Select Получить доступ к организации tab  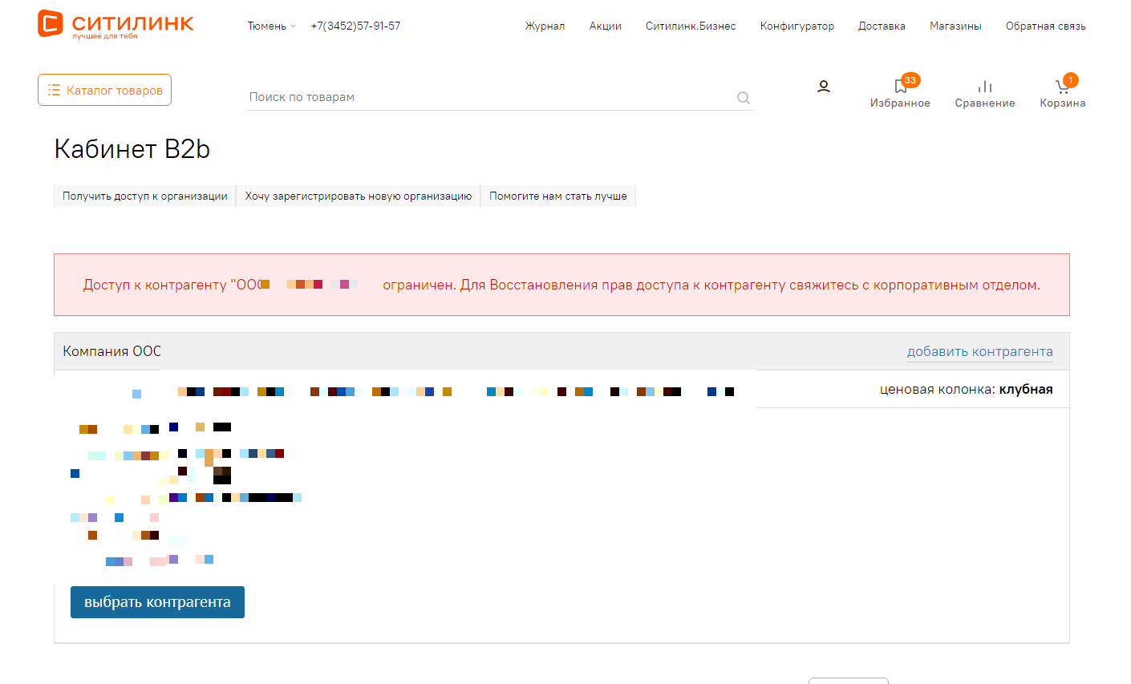click(144, 196)
